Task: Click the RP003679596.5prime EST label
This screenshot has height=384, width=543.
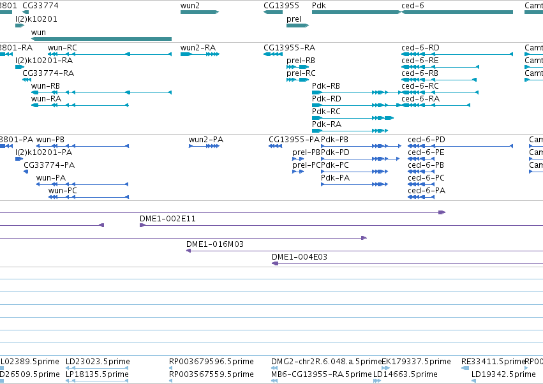Action: click(x=211, y=362)
